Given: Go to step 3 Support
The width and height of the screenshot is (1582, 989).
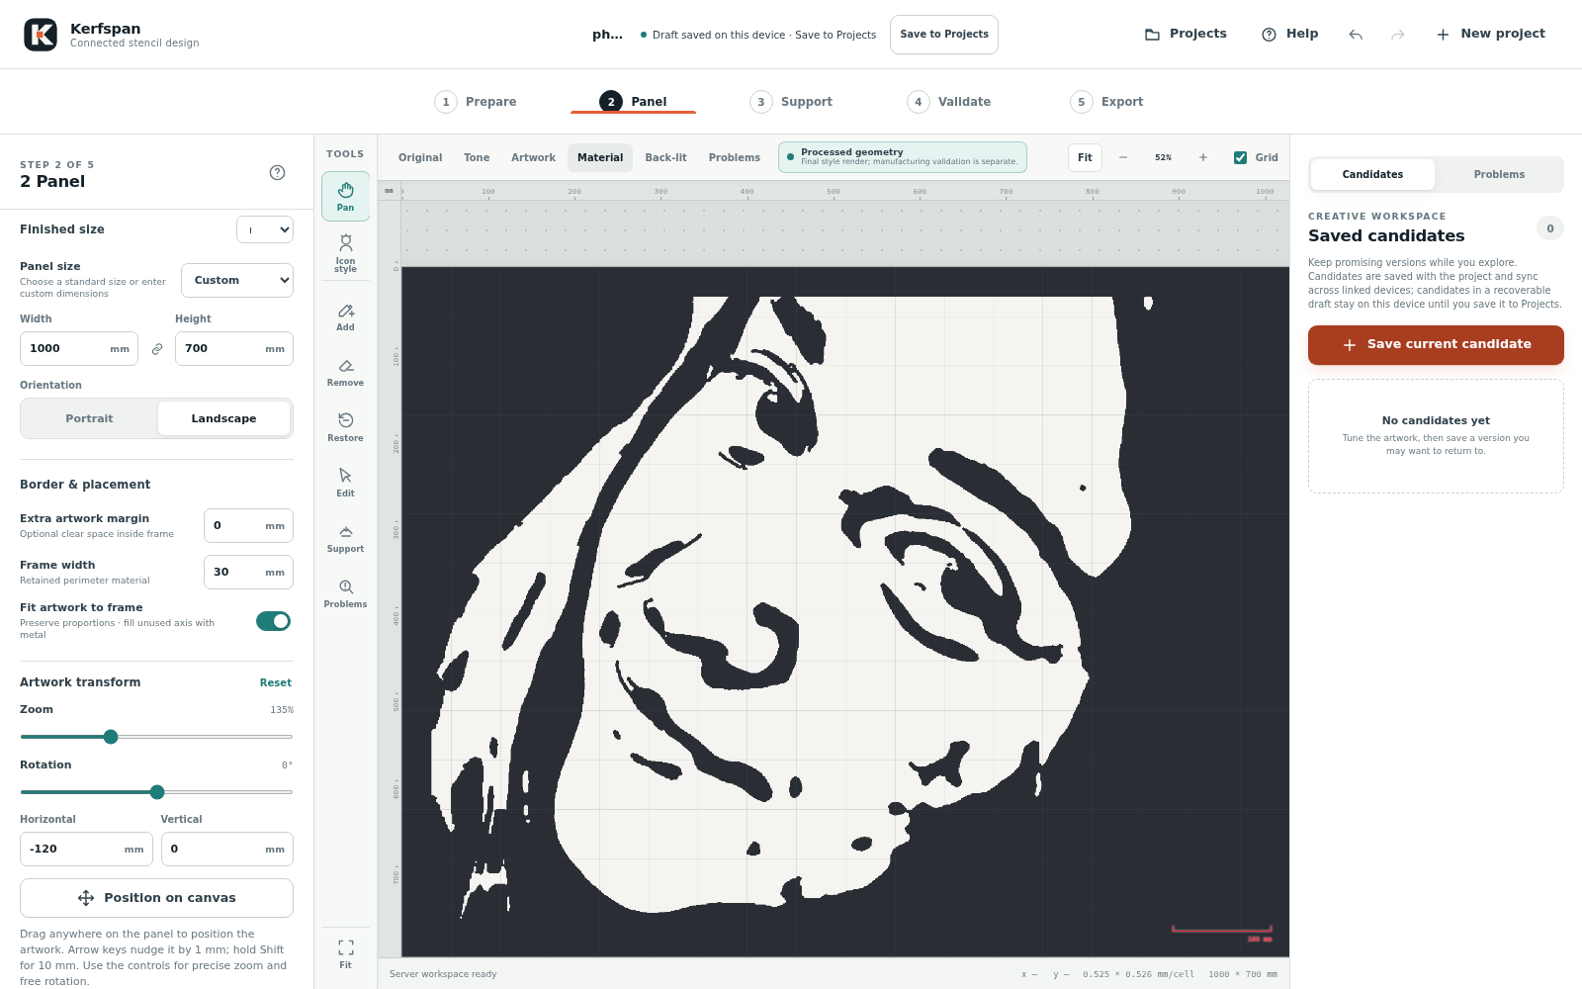Looking at the screenshot, I should pyautogui.click(x=791, y=102).
